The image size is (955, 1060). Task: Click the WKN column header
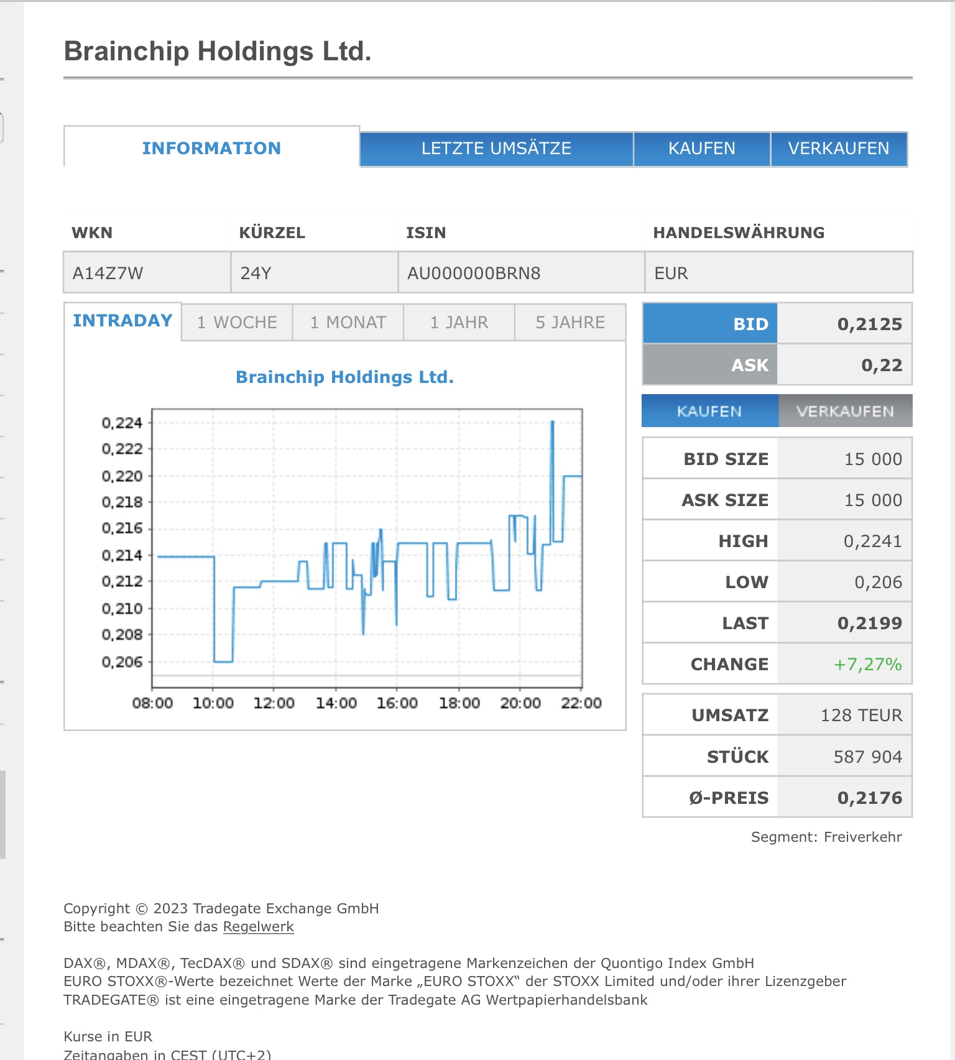(x=92, y=233)
